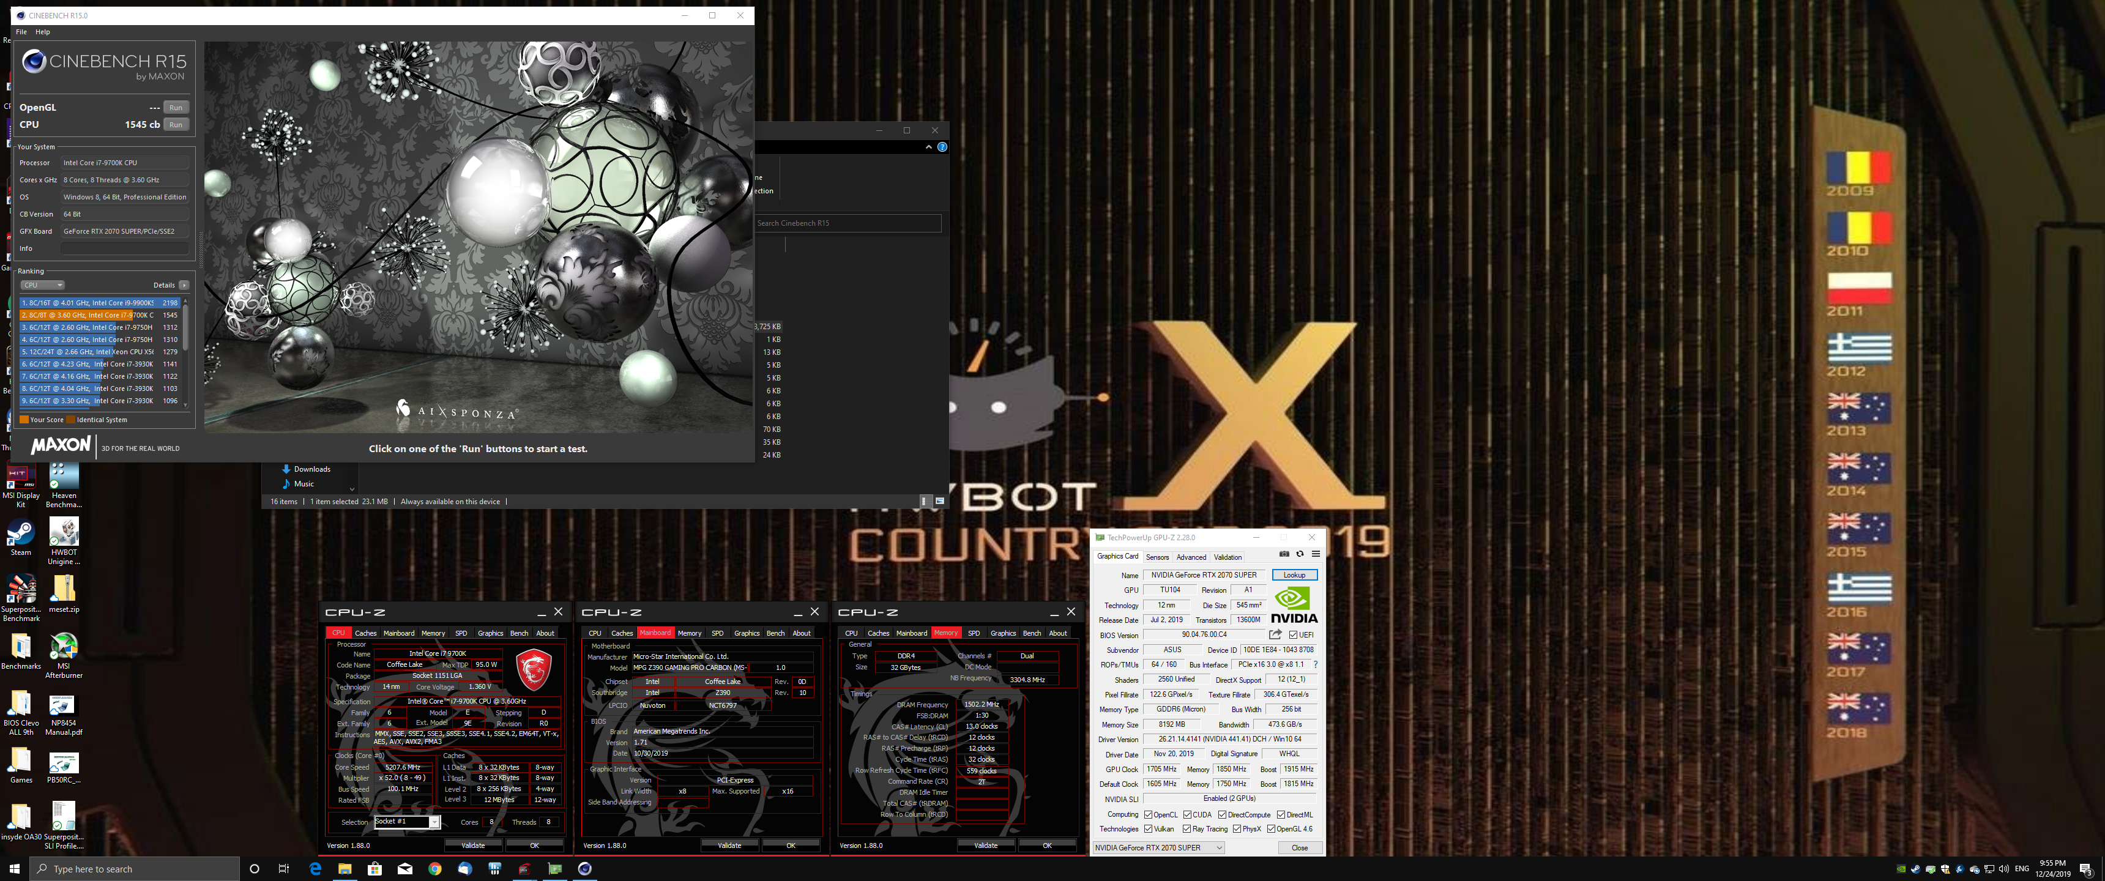Click the NVIDIA icon in system tray
Screen dimensions: 2105x881
tap(1901, 869)
